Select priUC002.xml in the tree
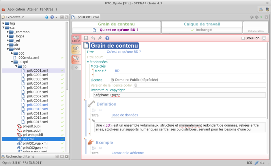 click(38, 75)
